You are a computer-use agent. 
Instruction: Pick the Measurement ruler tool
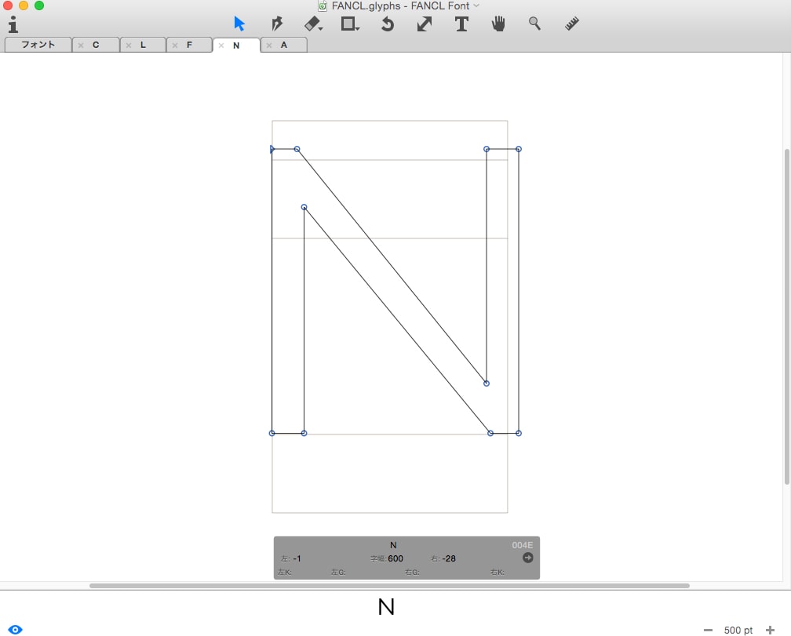click(571, 24)
